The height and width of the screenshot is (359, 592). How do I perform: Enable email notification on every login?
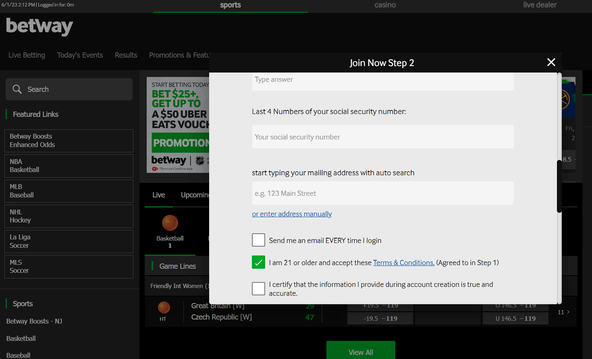pyautogui.click(x=258, y=240)
